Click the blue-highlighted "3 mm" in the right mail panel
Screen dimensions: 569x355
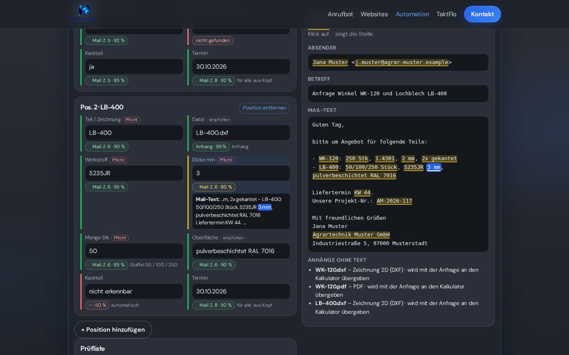[434, 167]
